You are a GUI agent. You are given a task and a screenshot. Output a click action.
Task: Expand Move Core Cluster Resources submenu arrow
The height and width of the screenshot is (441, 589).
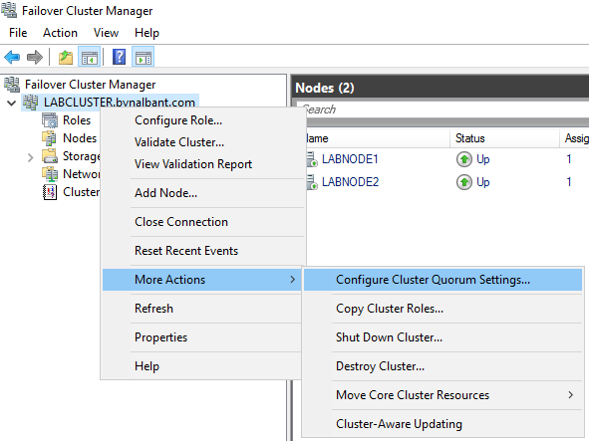pyautogui.click(x=571, y=395)
